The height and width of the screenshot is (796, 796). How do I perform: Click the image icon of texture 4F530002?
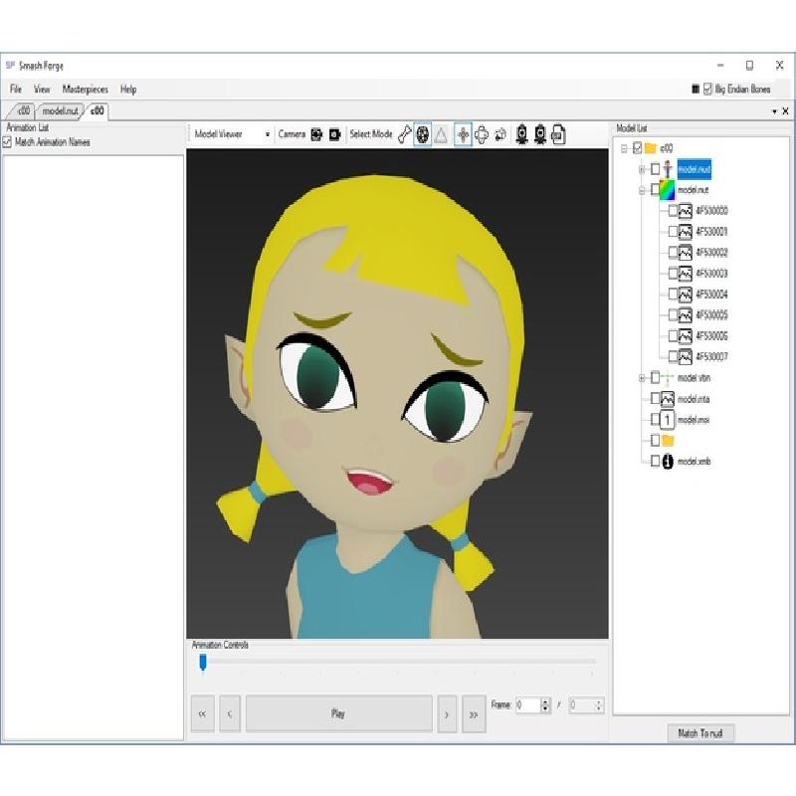point(686,253)
